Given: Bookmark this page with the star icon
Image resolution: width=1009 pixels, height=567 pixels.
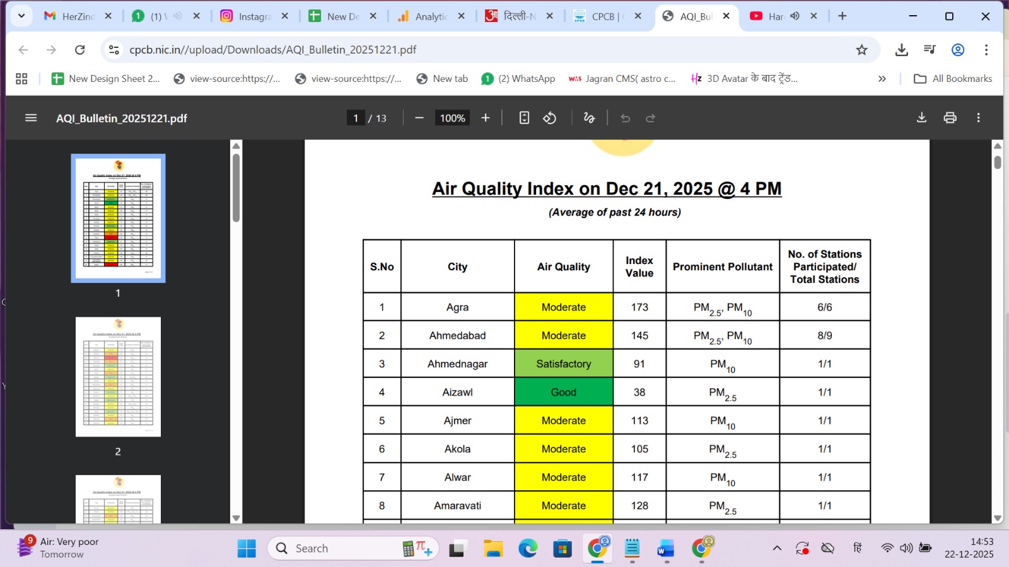Looking at the screenshot, I should pos(861,49).
